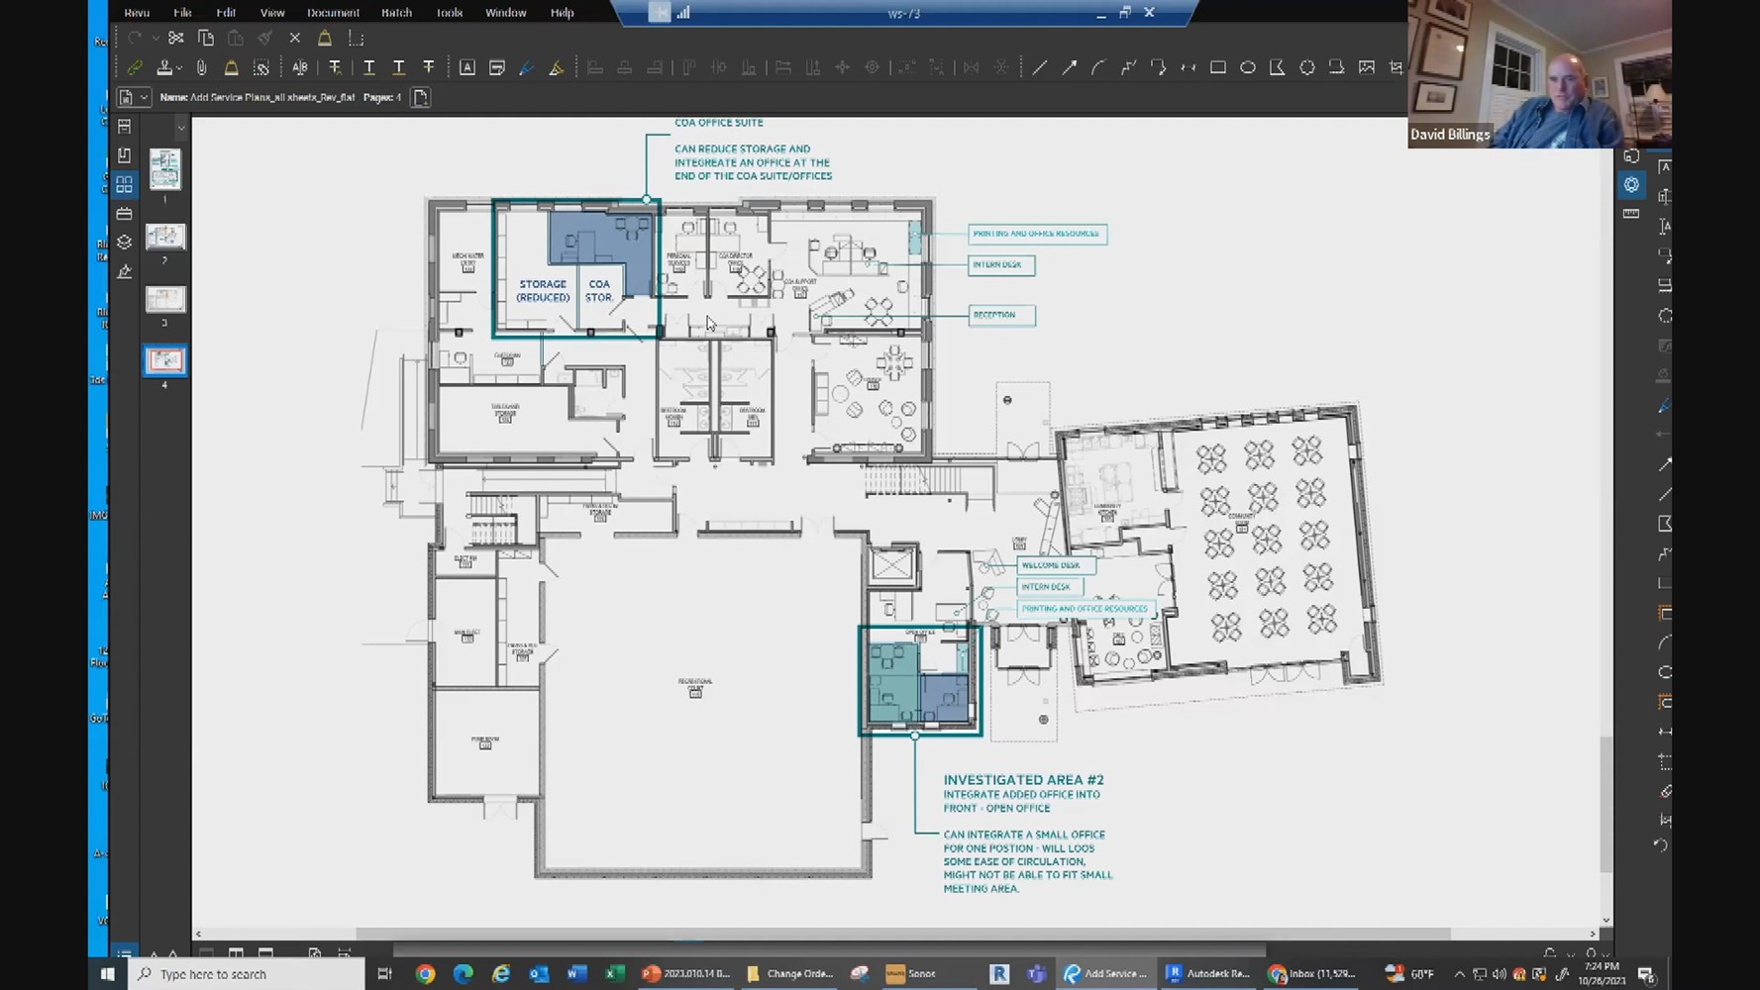The image size is (1760, 990).
Task: Select the Note tool
Action: (497, 67)
